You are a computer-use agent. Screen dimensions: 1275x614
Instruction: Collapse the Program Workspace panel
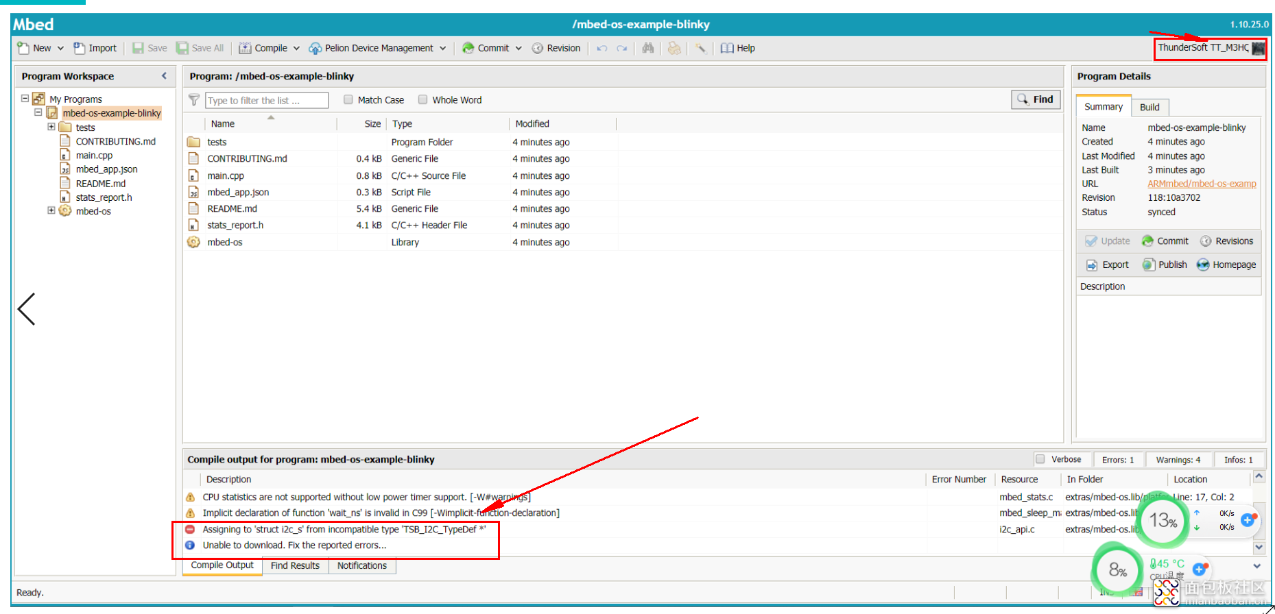pyautogui.click(x=164, y=76)
